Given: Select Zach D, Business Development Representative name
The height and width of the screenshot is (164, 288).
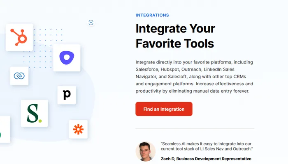Looking at the screenshot, I should click(x=206, y=159).
